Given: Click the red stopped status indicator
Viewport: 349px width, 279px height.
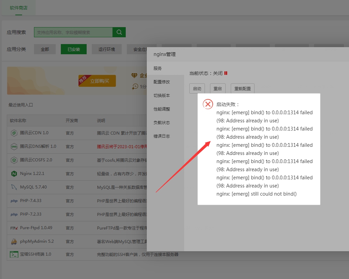Looking at the screenshot, I should tap(226, 73).
